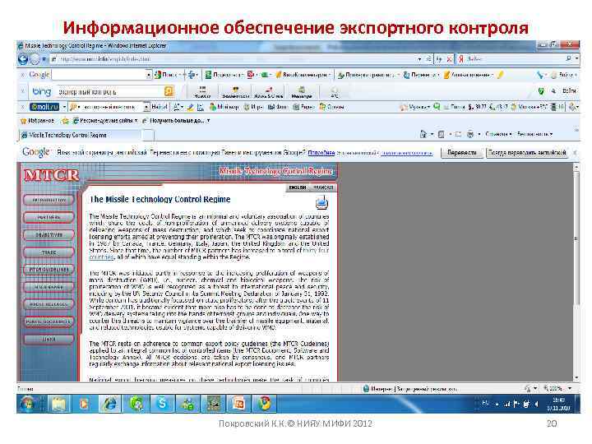The image size is (592, 444).
Task: Click the Yandex search magnifier icon
Action: (568, 58)
